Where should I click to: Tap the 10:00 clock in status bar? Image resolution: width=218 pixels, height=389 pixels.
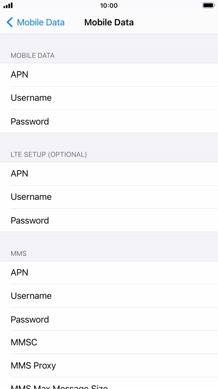[109, 5]
